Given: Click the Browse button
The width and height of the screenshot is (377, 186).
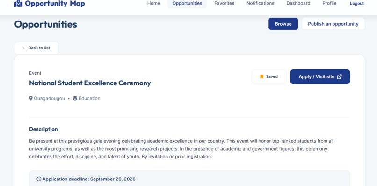Looking at the screenshot, I should pos(283,24).
